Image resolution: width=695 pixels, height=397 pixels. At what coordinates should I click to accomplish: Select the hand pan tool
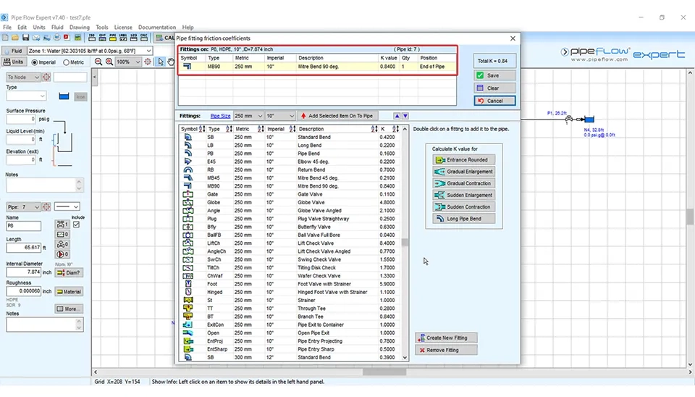(x=171, y=62)
